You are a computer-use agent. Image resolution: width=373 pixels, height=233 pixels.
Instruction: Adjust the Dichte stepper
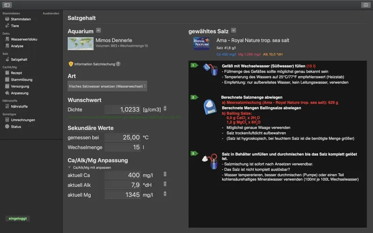(x=165, y=109)
